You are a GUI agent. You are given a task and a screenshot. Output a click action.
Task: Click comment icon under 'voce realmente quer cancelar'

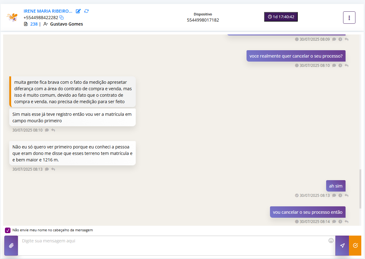coord(334,66)
